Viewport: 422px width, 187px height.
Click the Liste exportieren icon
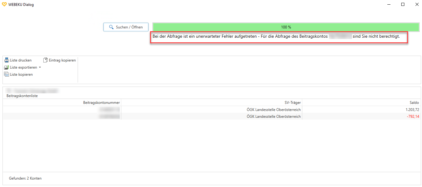click(6, 67)
